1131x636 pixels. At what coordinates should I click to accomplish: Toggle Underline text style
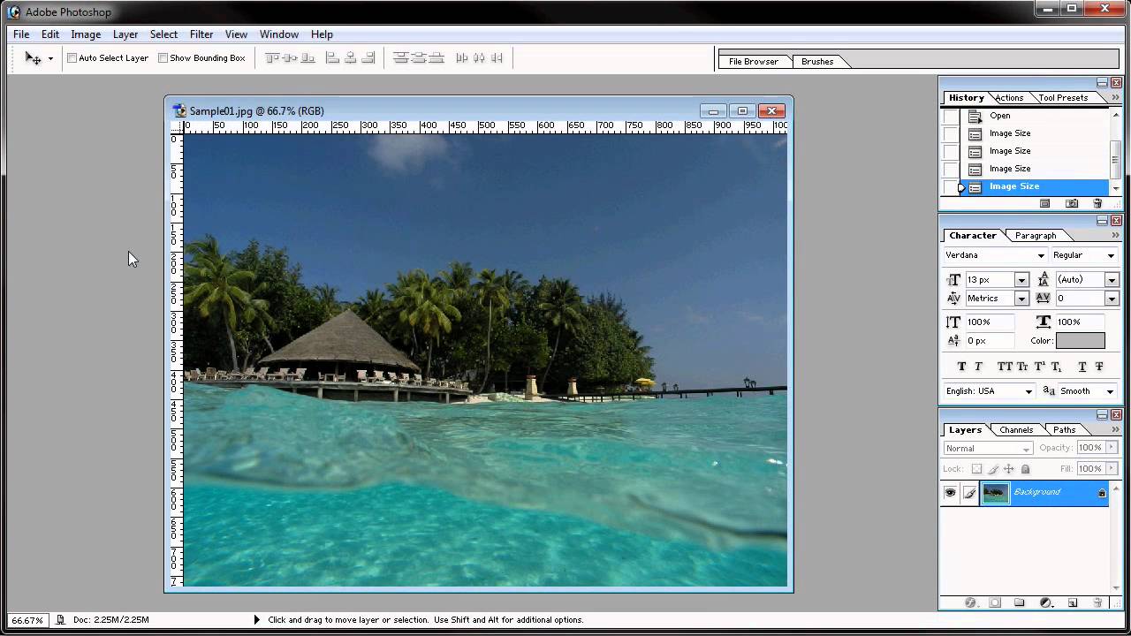[x=1082, y=367]
